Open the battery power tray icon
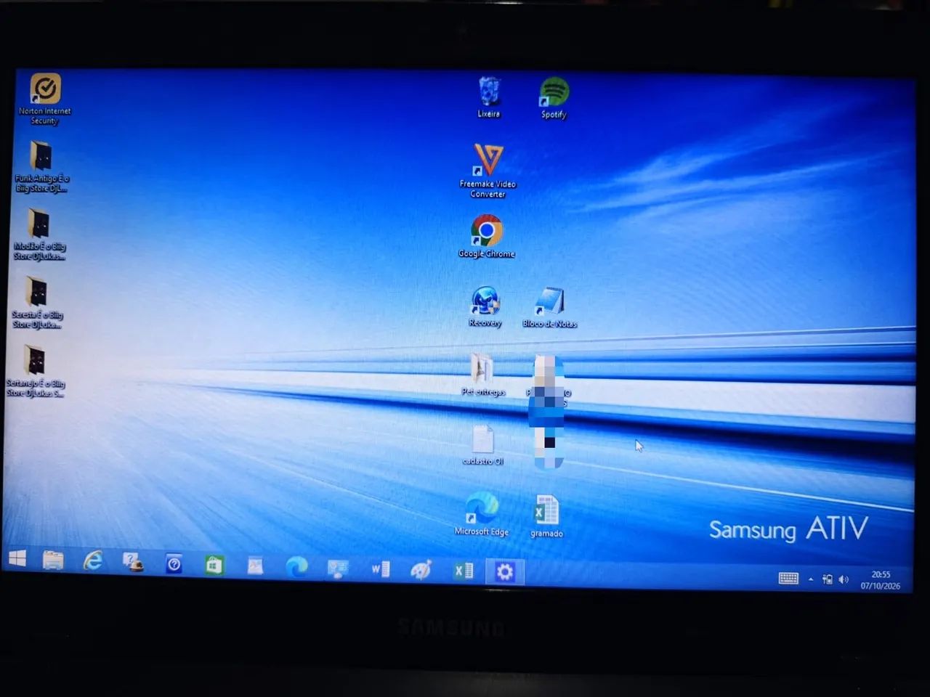 827,579
